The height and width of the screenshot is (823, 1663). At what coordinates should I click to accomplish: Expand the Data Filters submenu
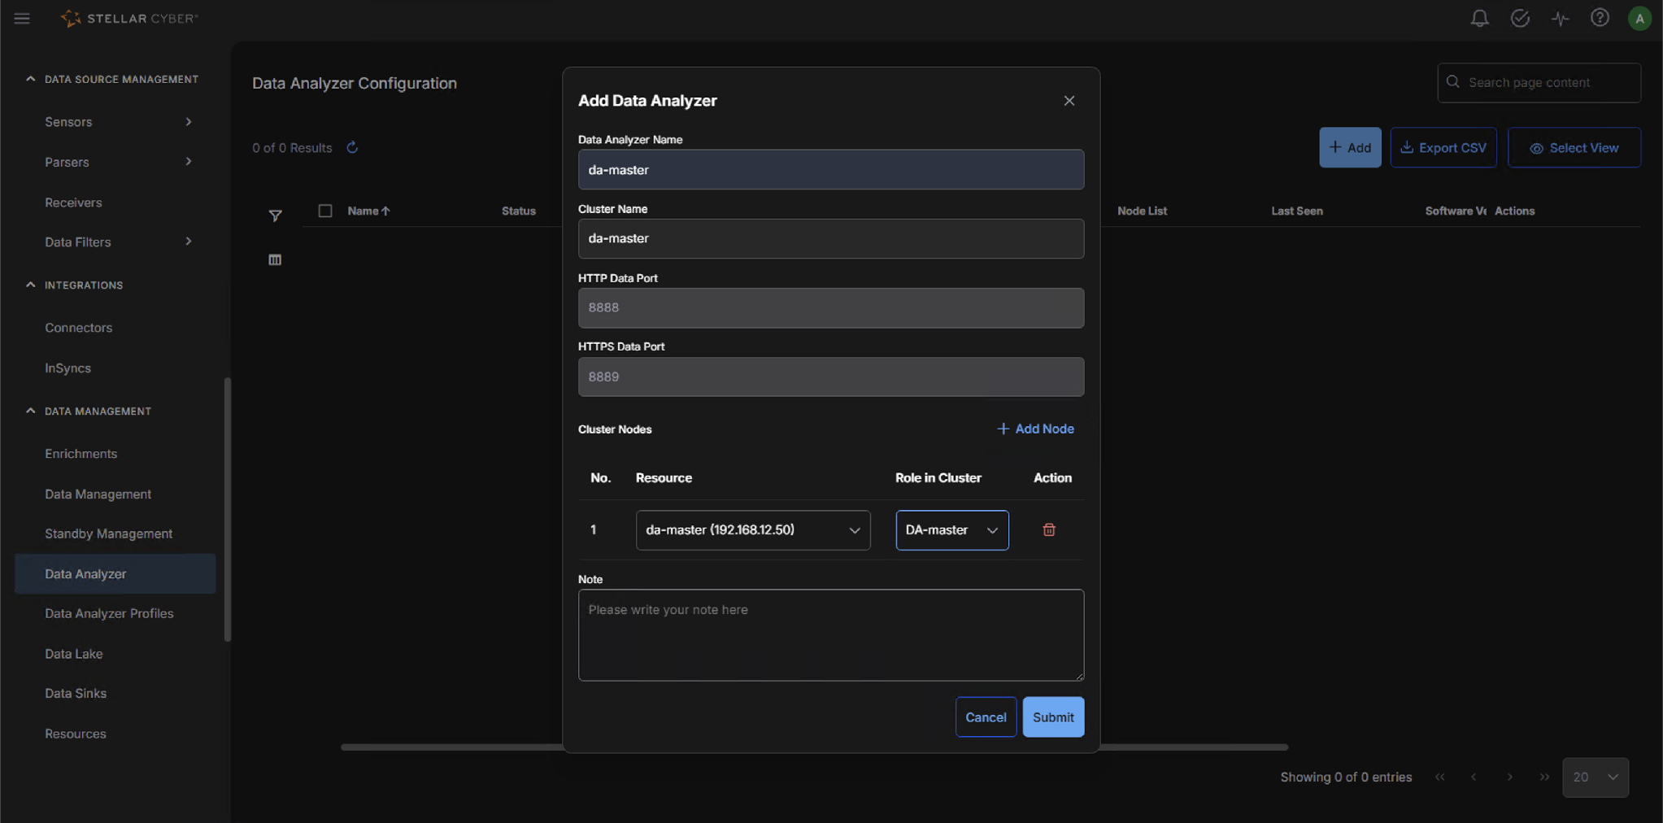pos(189,242)
